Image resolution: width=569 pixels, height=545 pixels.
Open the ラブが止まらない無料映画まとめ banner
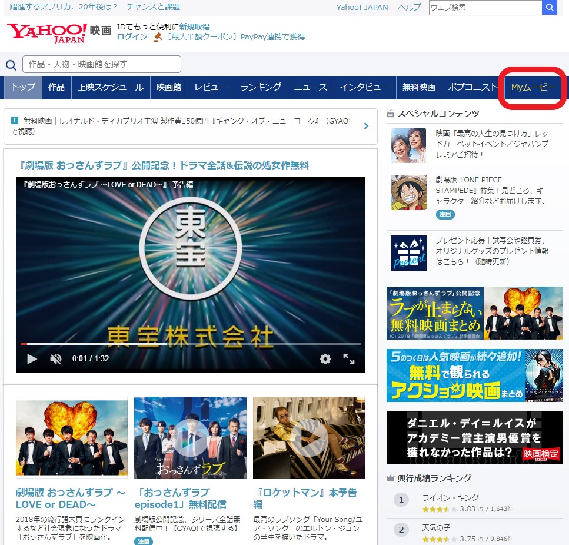click(x=475, y=313)
